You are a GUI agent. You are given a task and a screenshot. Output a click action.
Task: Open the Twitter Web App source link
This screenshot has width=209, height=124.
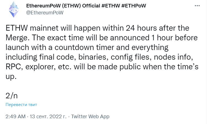pyautogui.click(x=90, y=116)
